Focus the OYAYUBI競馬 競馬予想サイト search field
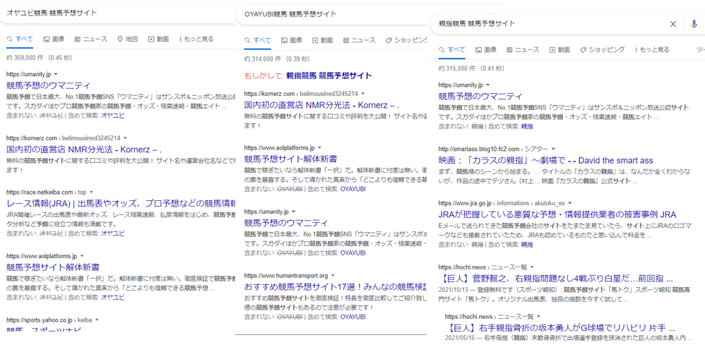This screenshot has width=705, height=347. pos(331,14)
